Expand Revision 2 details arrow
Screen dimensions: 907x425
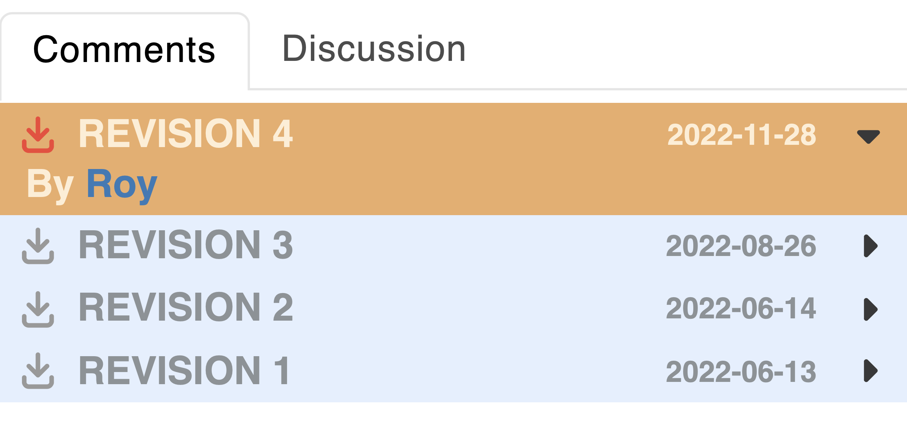pos(871,309)
